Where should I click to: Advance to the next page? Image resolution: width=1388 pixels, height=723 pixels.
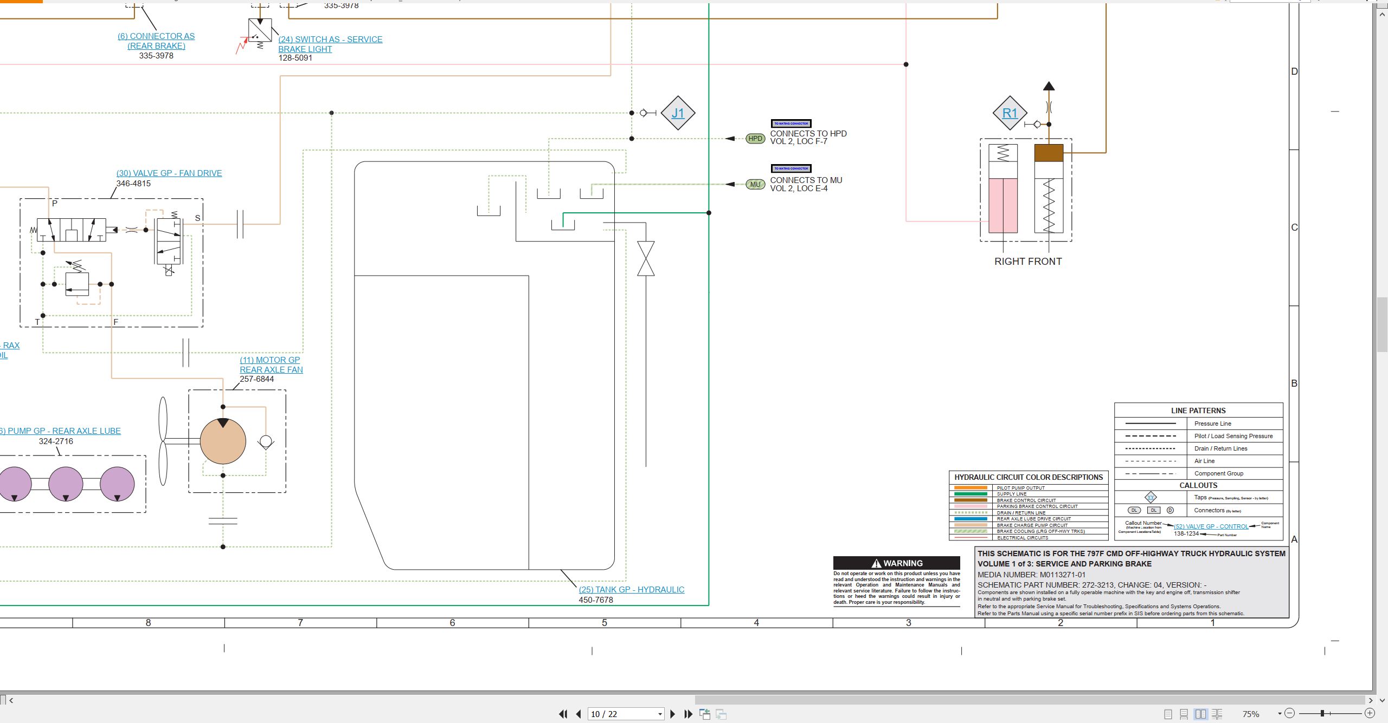click(673, 714)
